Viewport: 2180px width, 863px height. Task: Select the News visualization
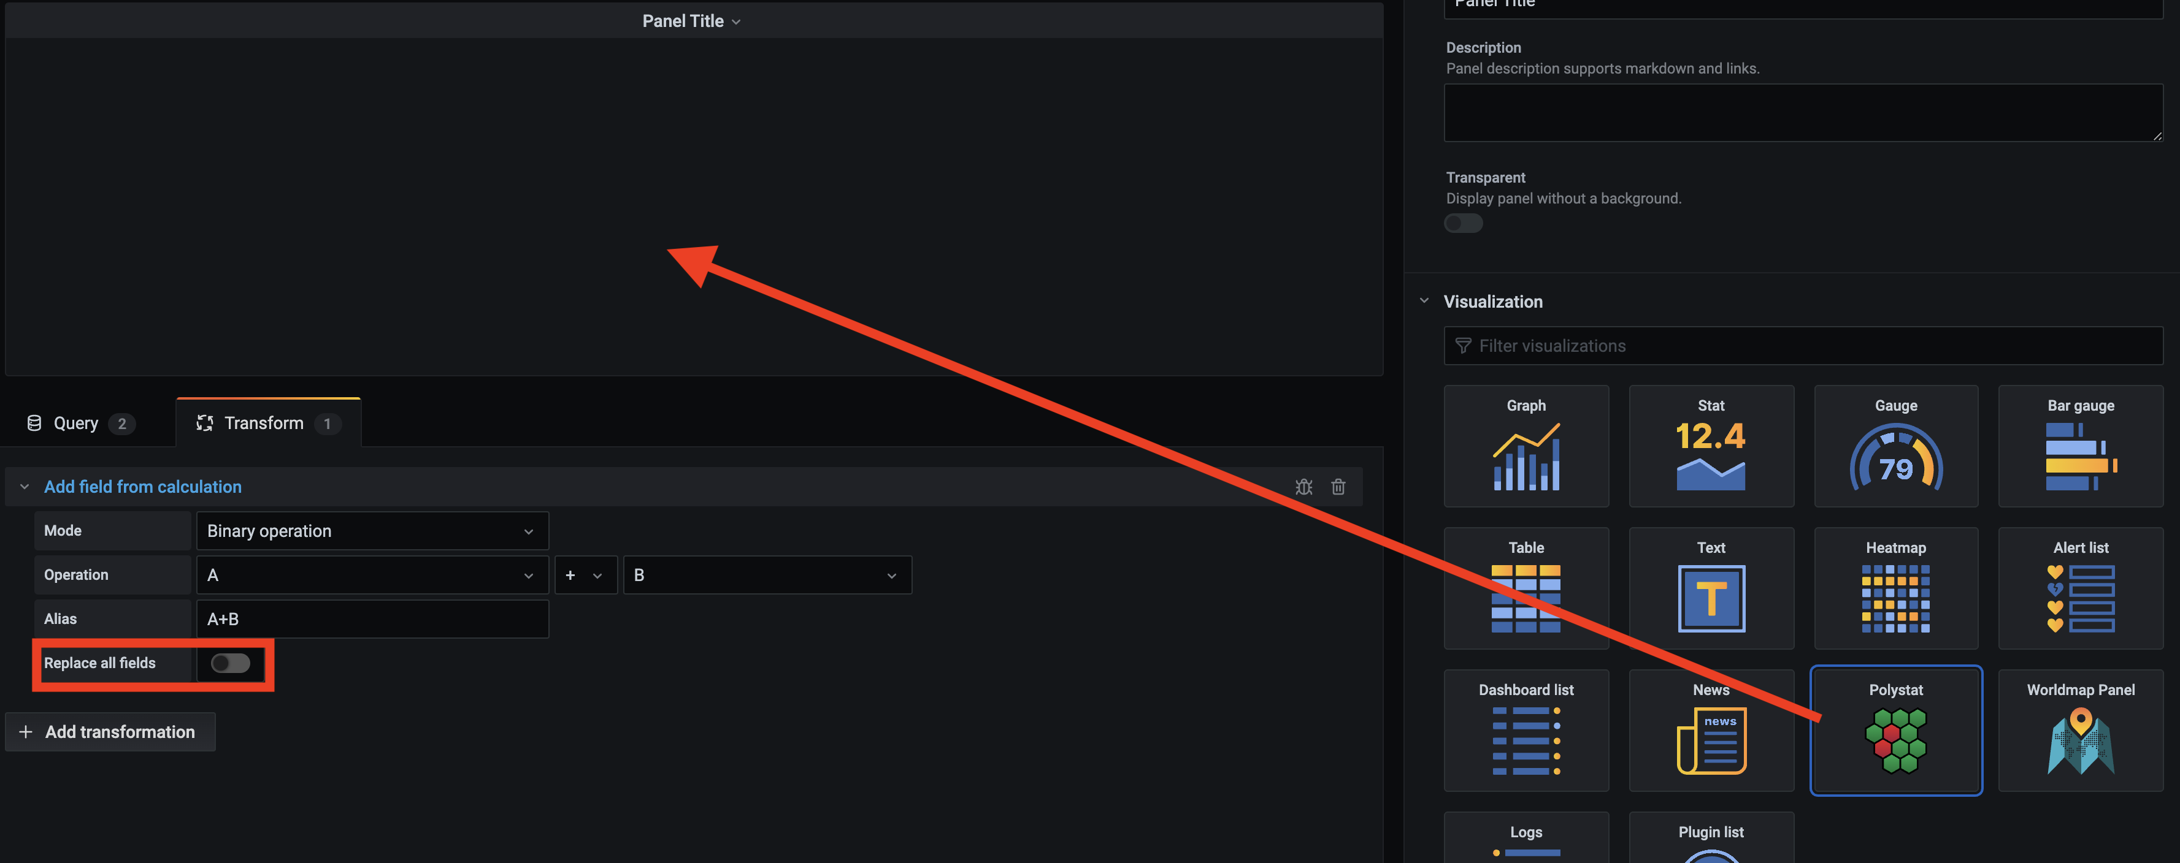(x=1710, y=729)
